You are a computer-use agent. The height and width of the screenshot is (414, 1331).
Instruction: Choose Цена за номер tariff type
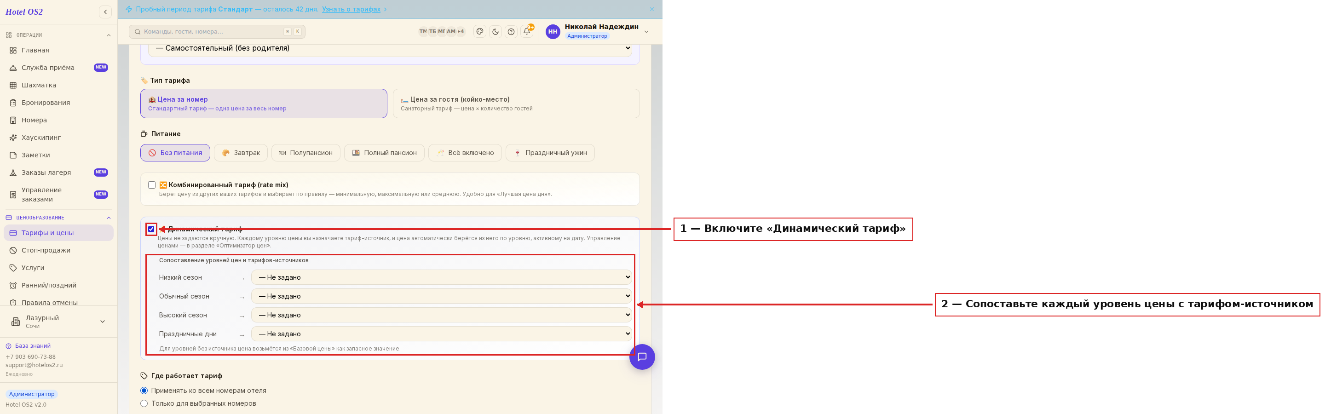point(264,103)
